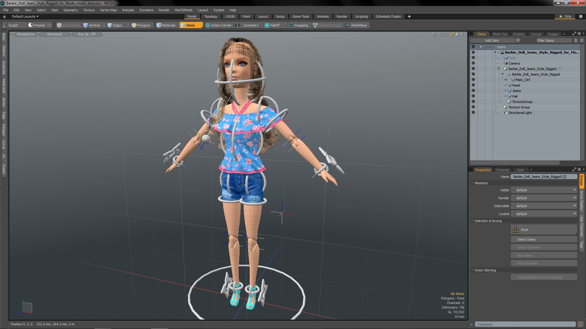This screenshot has width=586, height=329.
Task: Select the Texture Group tree item
Action: point(519,107)
